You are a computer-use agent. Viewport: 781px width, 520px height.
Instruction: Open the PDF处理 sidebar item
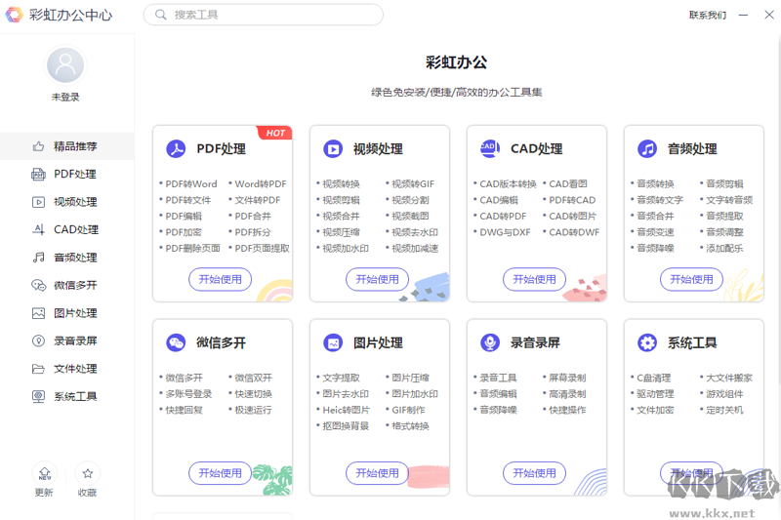(x=67, y=175)
